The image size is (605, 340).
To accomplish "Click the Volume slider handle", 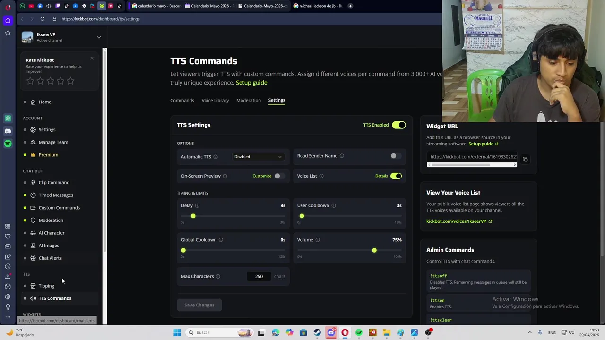I will pos(374,250).
